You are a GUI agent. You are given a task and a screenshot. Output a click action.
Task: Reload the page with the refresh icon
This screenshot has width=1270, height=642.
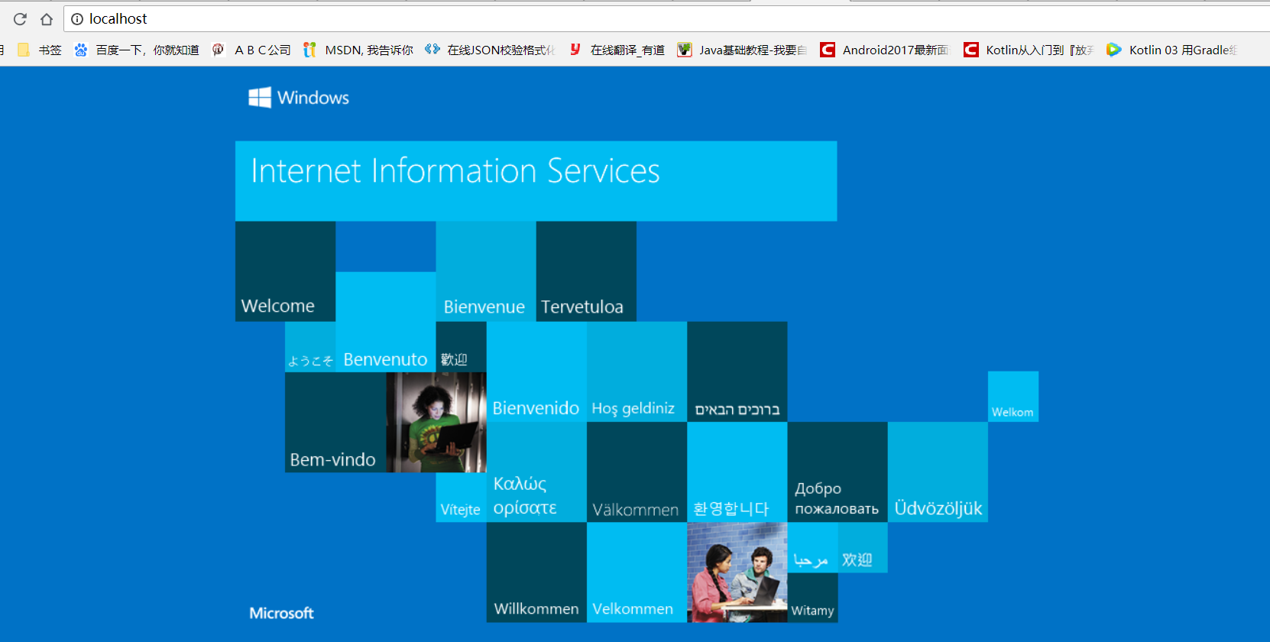click(x=21, y=19)
